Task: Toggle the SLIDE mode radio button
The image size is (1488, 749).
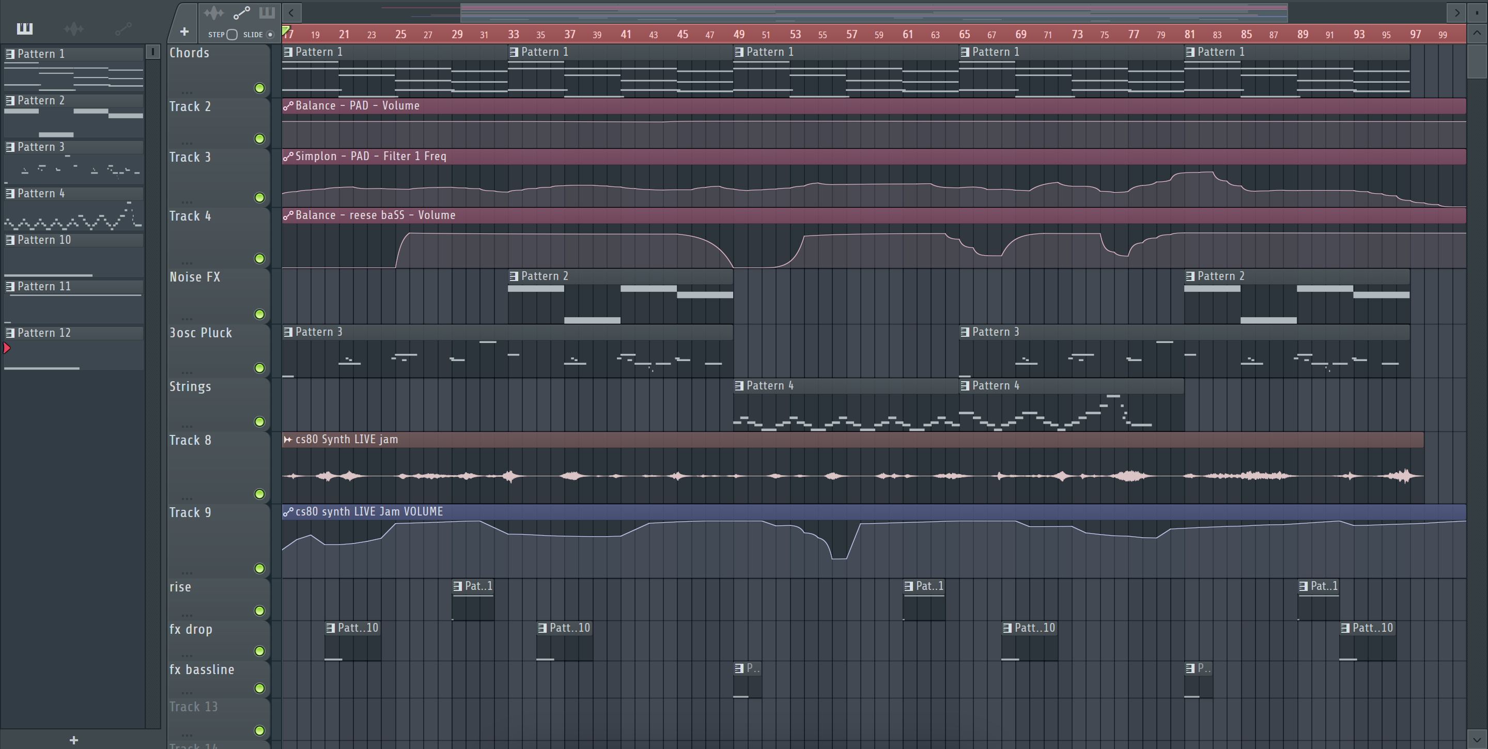Action: tap(270, 35)
